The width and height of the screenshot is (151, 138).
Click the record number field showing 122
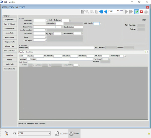pyautogui.click(x=112, y=11)
